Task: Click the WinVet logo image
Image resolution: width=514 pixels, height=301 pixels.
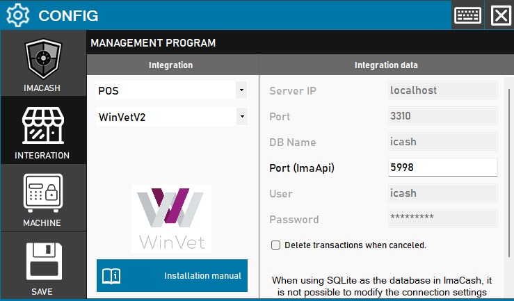Action: [171, 218]
